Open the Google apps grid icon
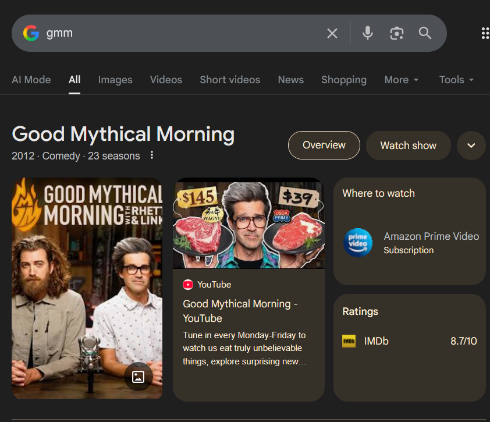This screenshot has height=422, width=490. tap(485, 33)
